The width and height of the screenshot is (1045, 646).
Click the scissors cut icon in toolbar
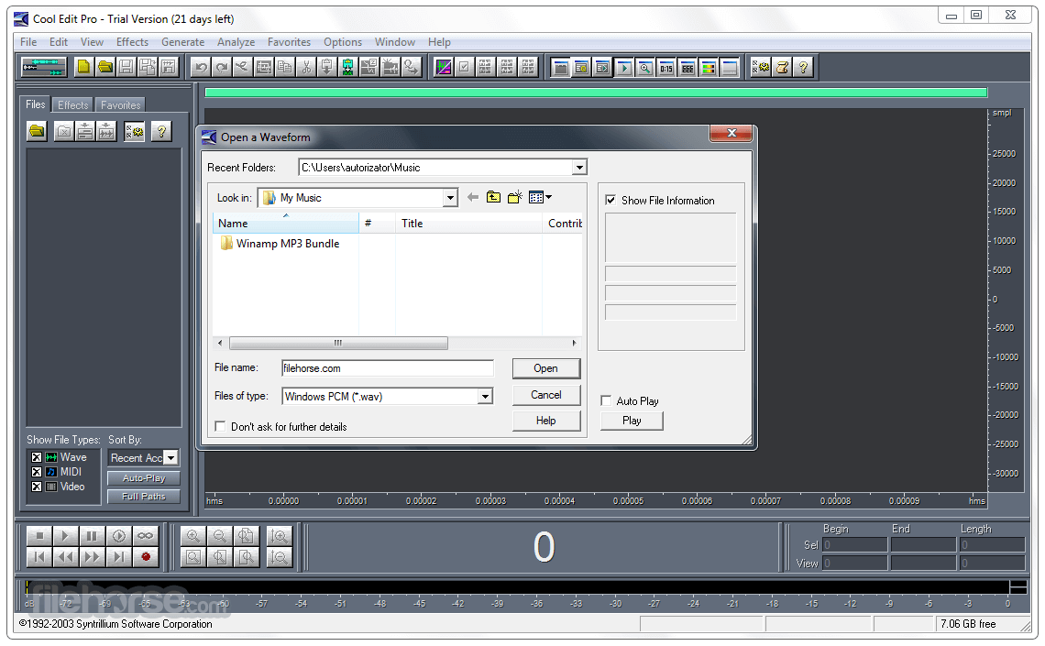(306, 67)
